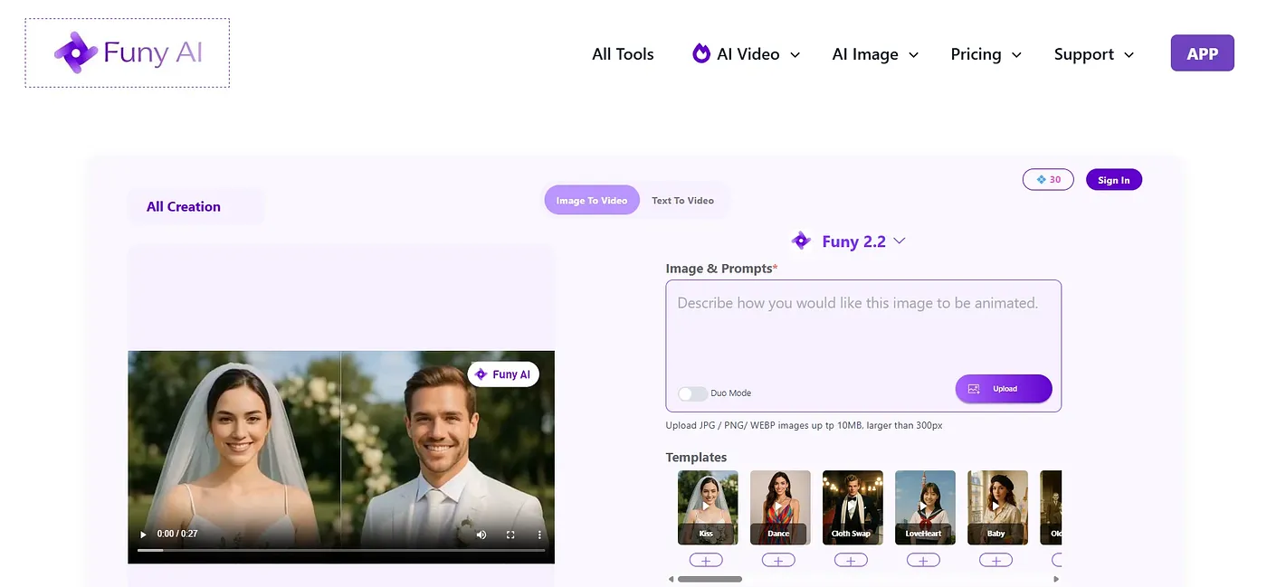Screen dimensions: 1267x587
Task: Add the Cloth Swap template using plus
Action: [x=851, y=560]
